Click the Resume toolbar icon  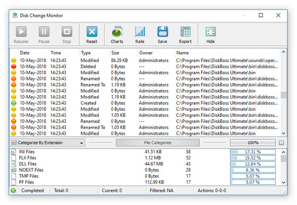pos(21,32)
